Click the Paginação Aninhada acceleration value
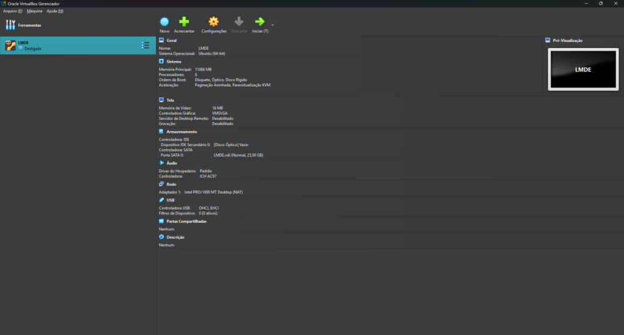624x335 pixels. [232, 85]
